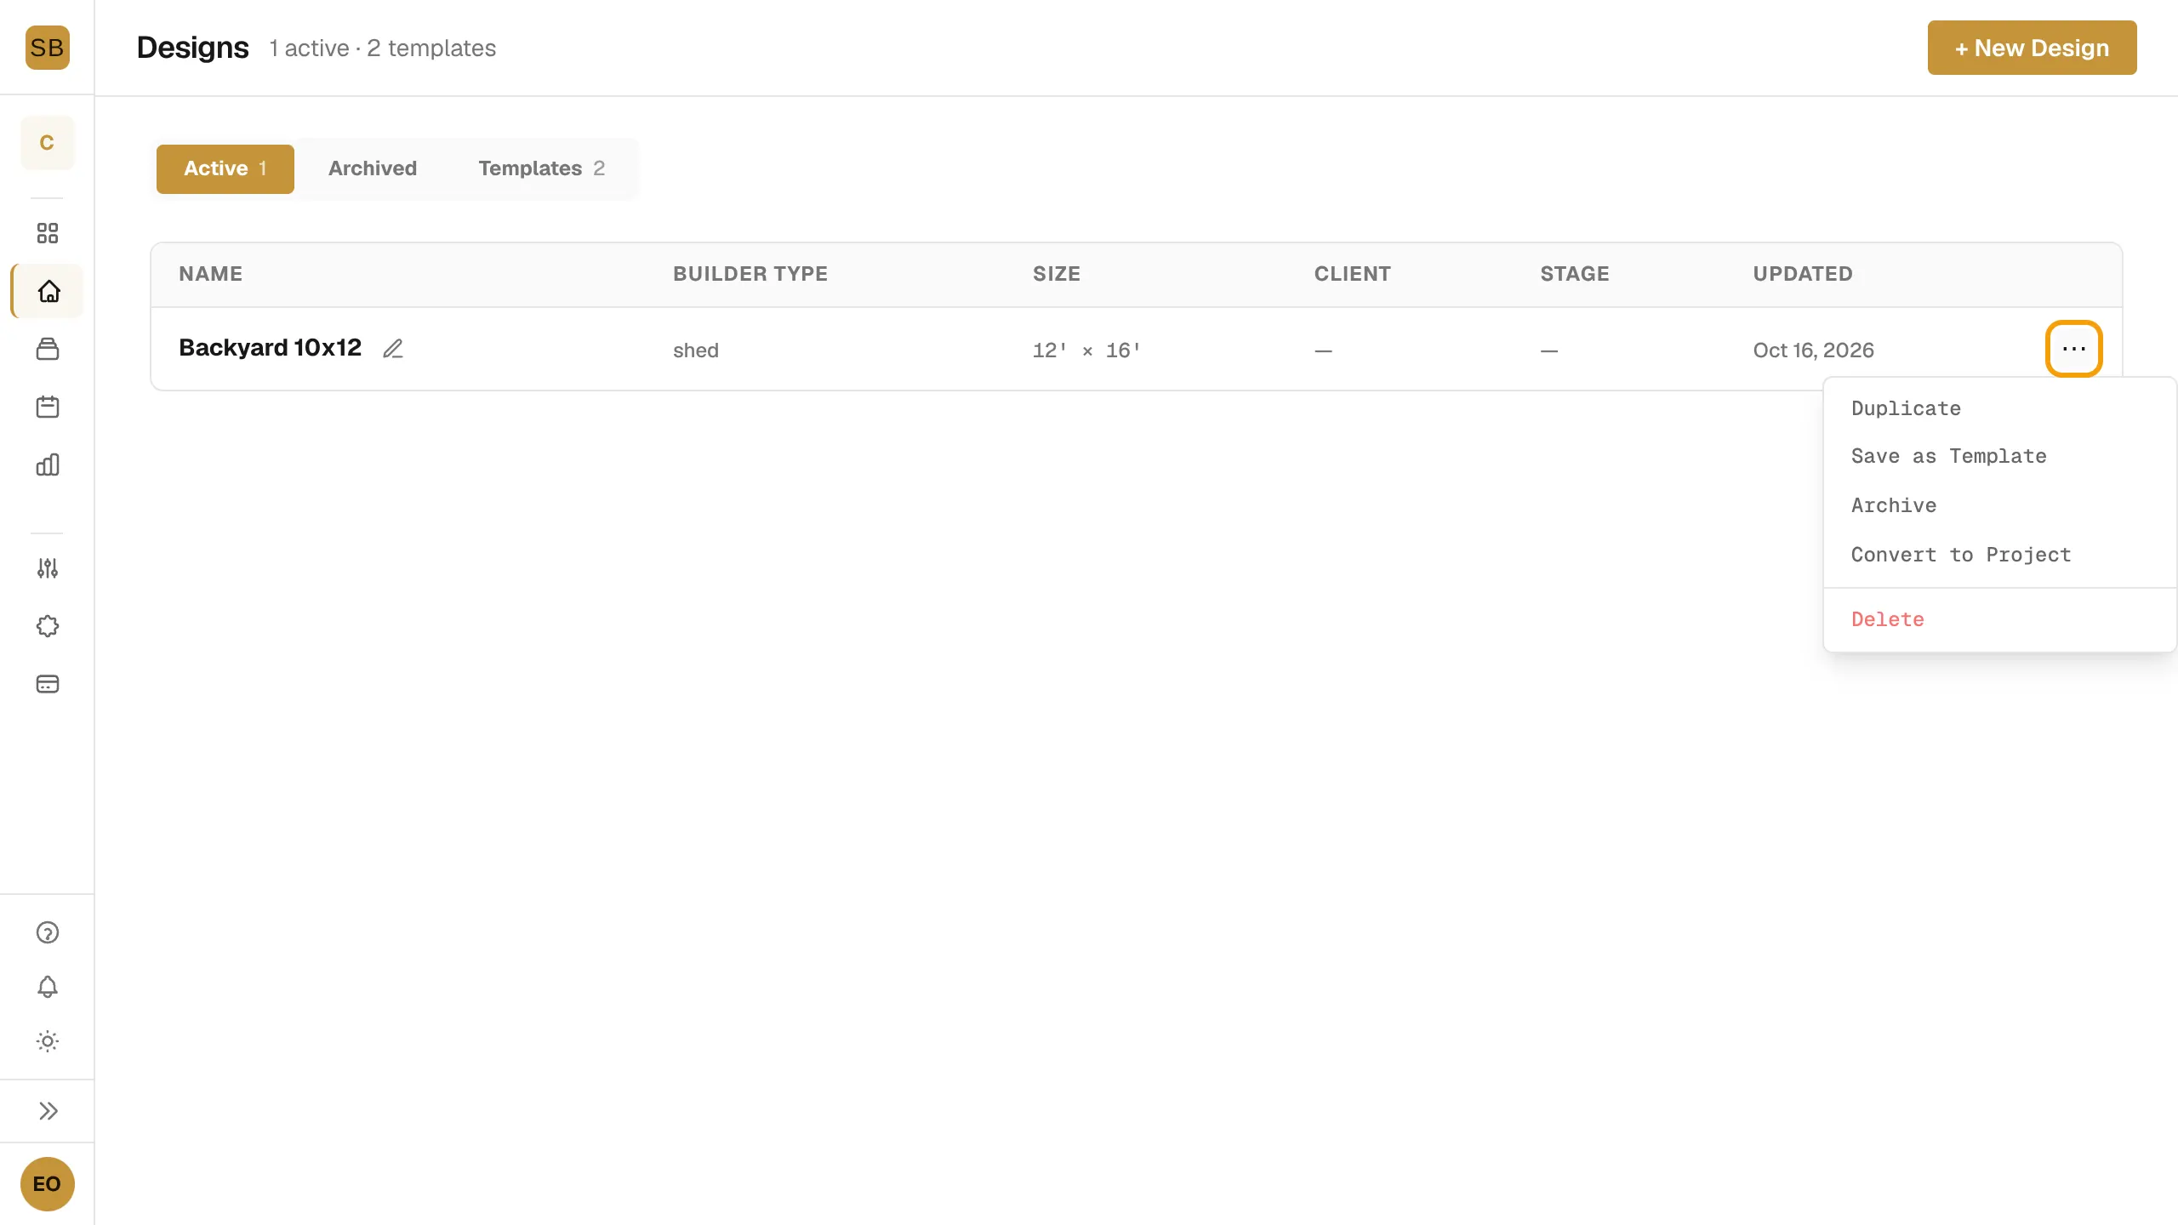Screen dimensions: 2178x1225
Task: Open the calendar sidebar icon
Action: point(48,407)
